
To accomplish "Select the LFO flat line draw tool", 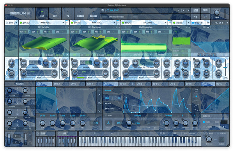I will coord(196,101).
